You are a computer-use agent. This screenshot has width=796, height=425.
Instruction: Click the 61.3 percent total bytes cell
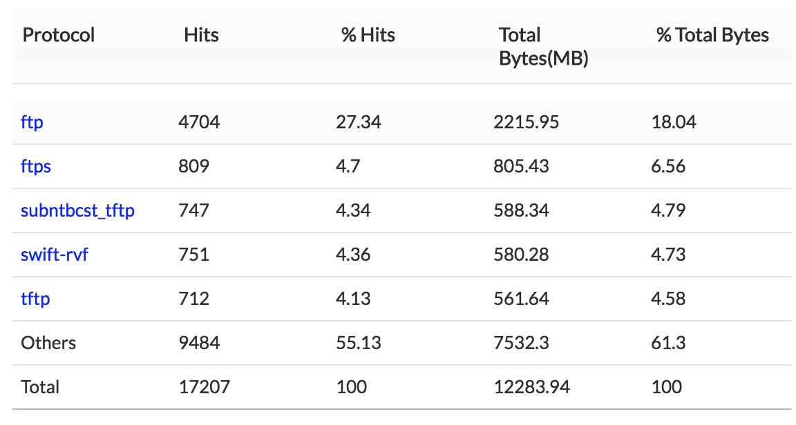tap(667, 343)
